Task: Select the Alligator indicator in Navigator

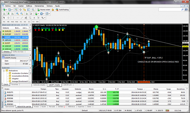Action: pos(15,79)
